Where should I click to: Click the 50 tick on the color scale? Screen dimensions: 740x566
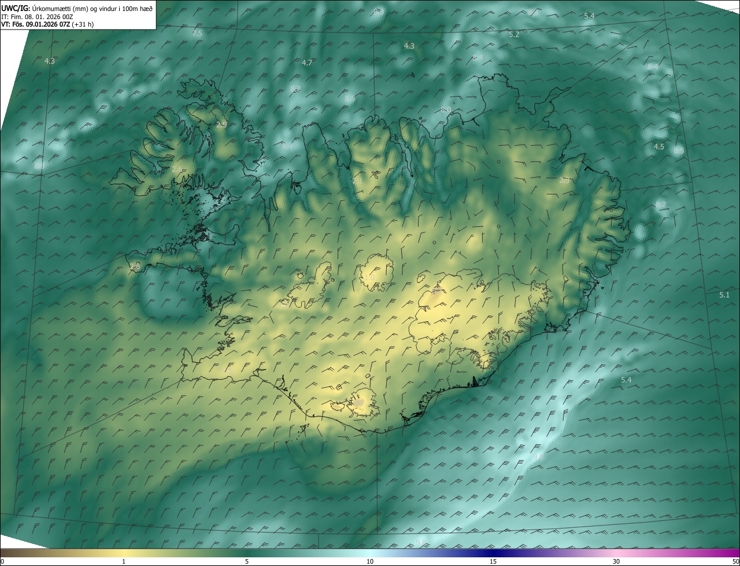(735, 561)
